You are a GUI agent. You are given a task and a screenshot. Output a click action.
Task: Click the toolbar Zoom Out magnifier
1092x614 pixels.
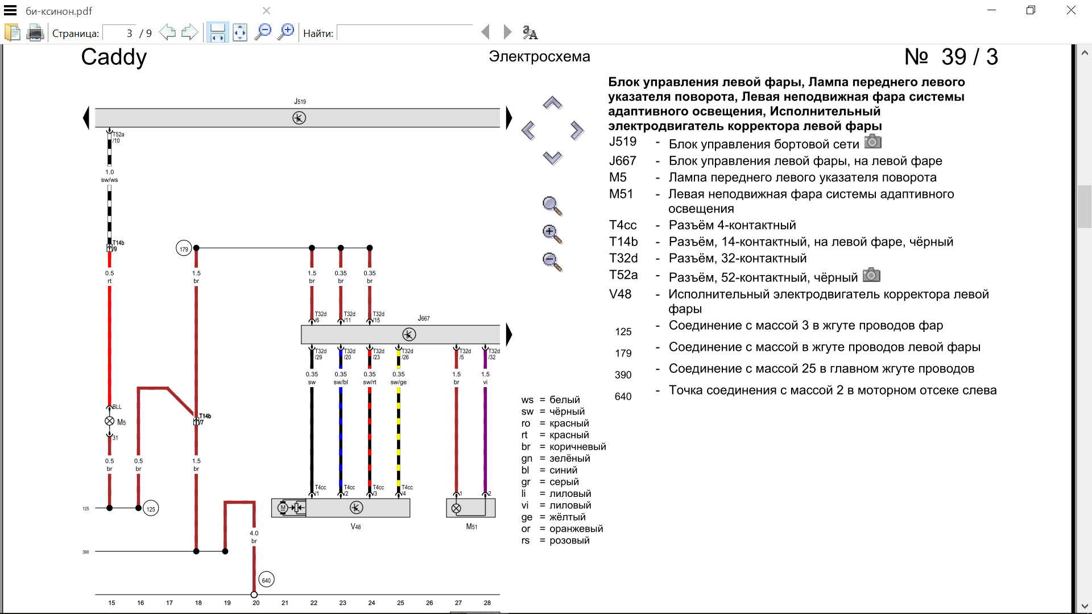coord(263,32)
